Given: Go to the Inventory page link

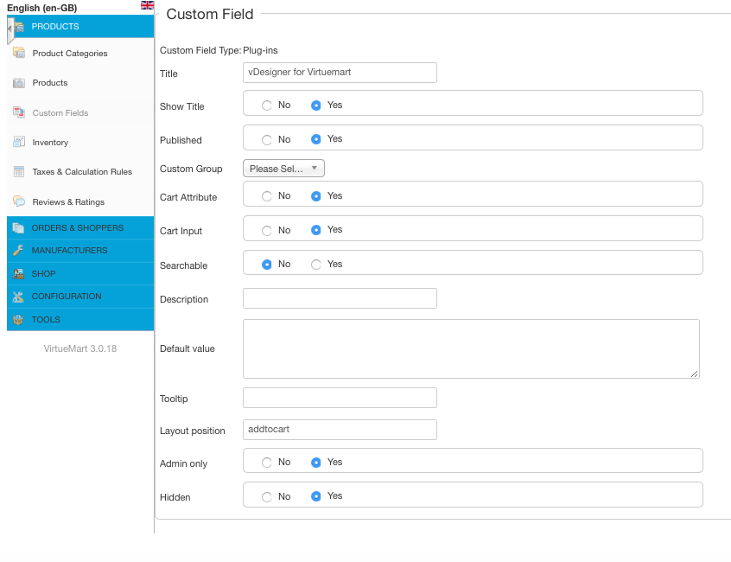Looking at the screenshot, I should point(50,143).
